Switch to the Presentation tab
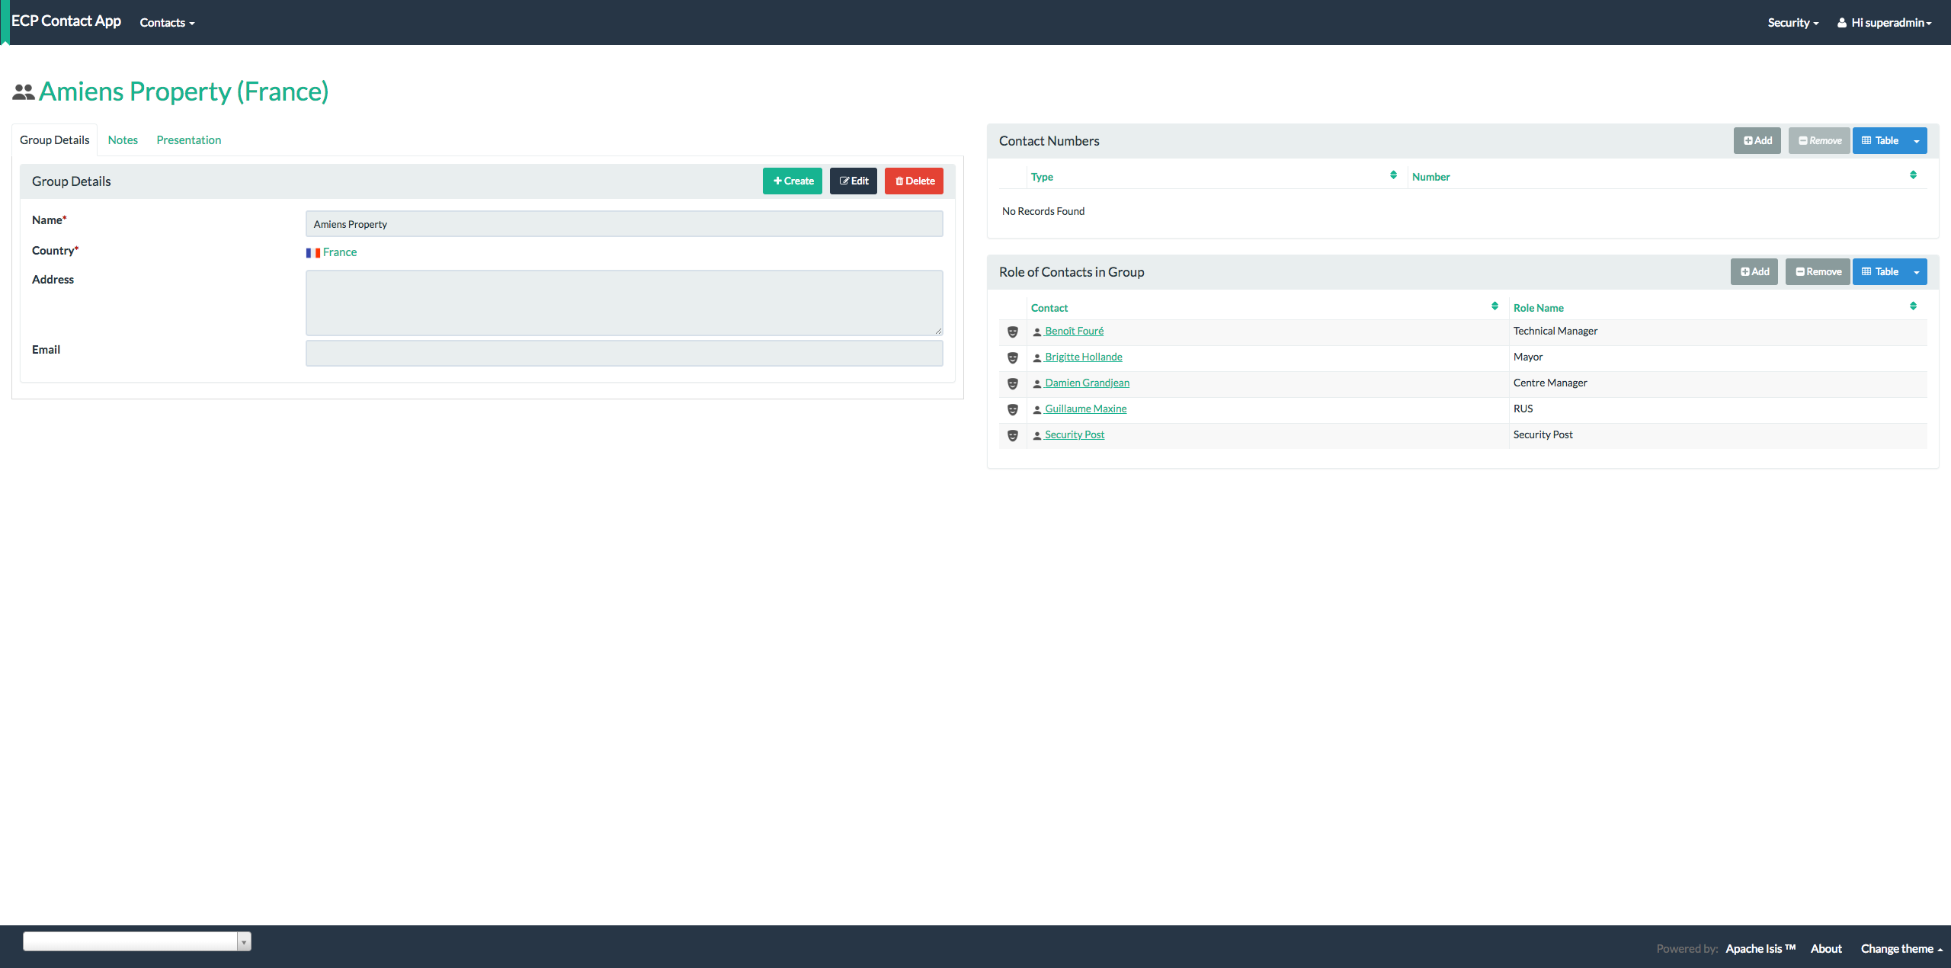Viewport: 1951px width, 968px height. click(188, 139)
